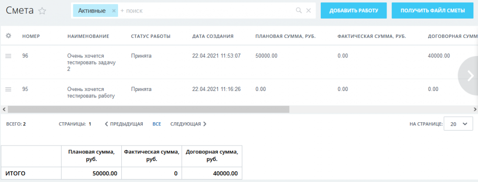478x182 pixels.
Task: Sort by Статус работы column header
Action: (151, 36)
